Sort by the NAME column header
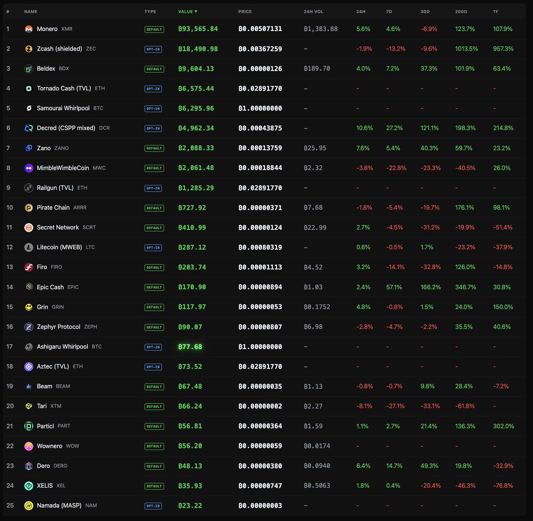The image size is (533, 521). [31, 12]
